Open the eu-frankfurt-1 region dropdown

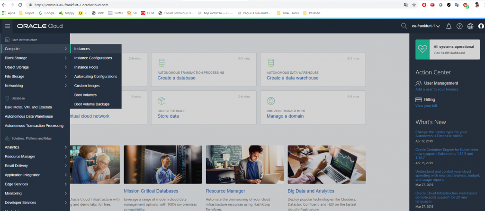[x=426, y=26]
